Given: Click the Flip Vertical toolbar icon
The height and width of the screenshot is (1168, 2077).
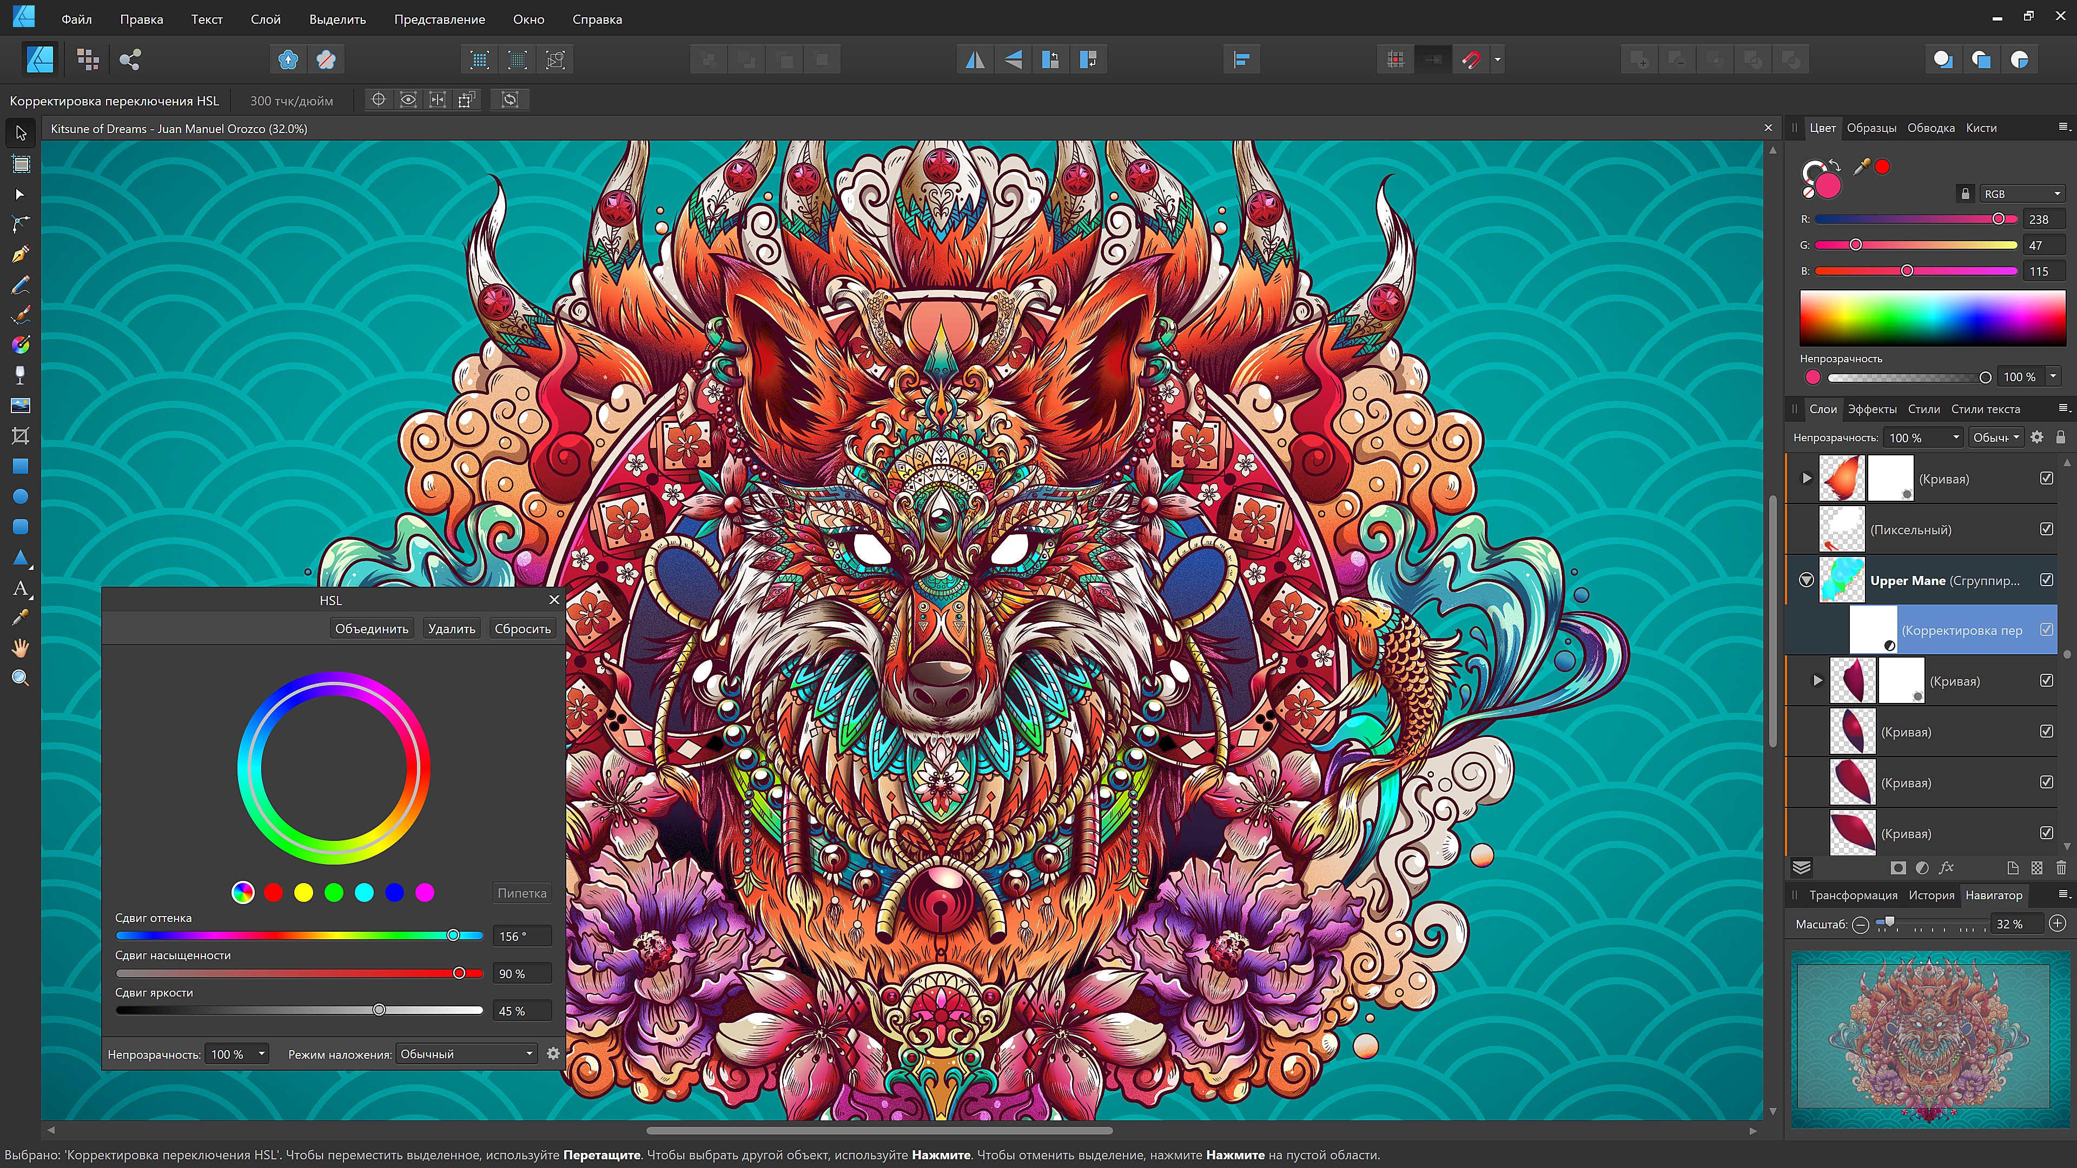Looking at the screenshot, I should point(1014,59).
